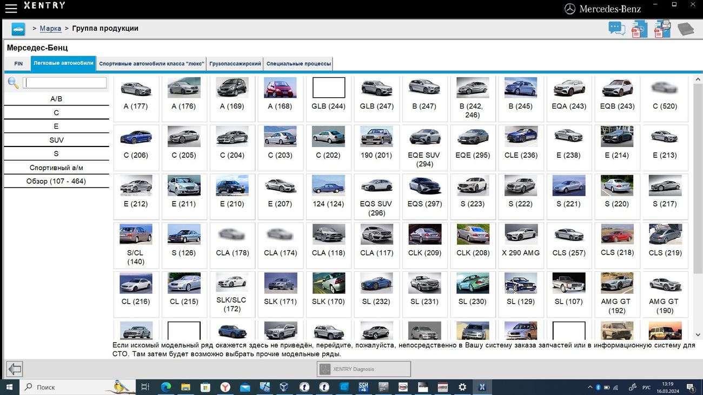The height and width of the screenshot is (395, 703).
Task: Open Обзор (107 - 464) overview
Action: pos(56,181)
